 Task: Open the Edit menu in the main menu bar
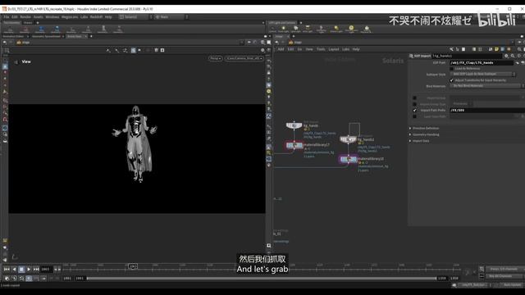[x=15, y=16]
